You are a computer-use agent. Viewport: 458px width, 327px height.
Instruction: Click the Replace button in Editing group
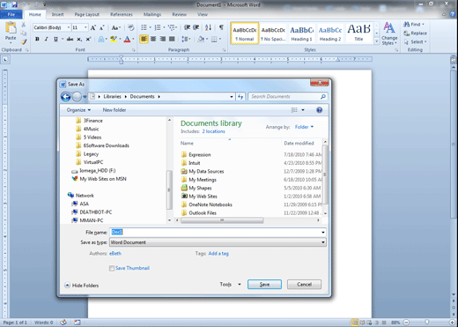pyautogui.click(x=416, y=33)
